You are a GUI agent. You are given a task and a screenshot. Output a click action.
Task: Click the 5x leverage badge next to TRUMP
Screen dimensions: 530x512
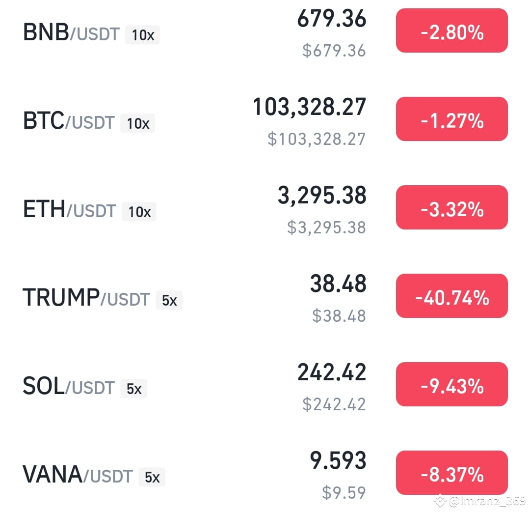click(169, 300)
